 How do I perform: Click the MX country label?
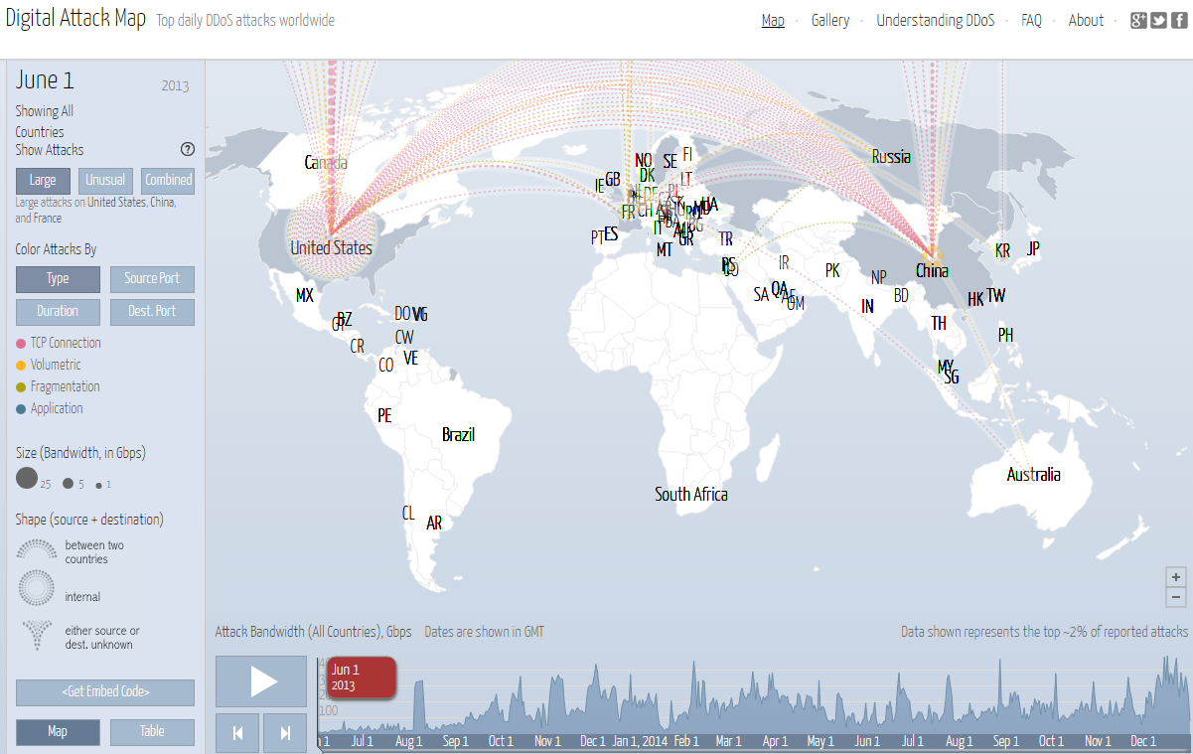(305, 296)
